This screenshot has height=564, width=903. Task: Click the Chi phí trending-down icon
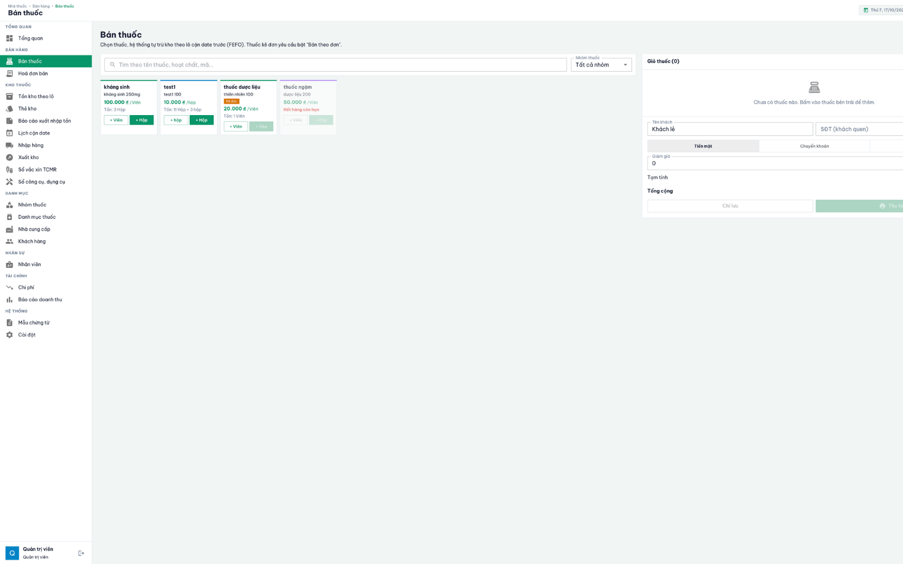(x=10, y=288)
